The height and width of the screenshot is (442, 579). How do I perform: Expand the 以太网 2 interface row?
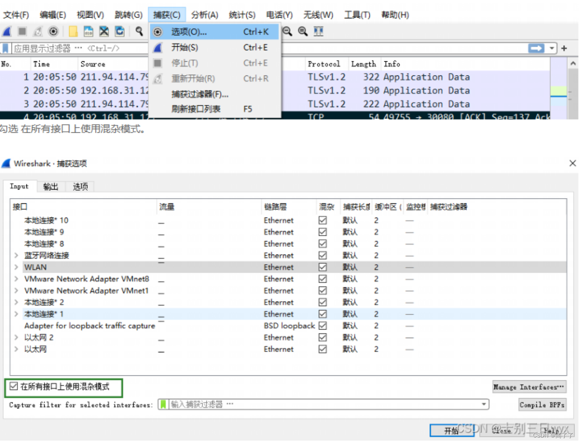(16, 337)
